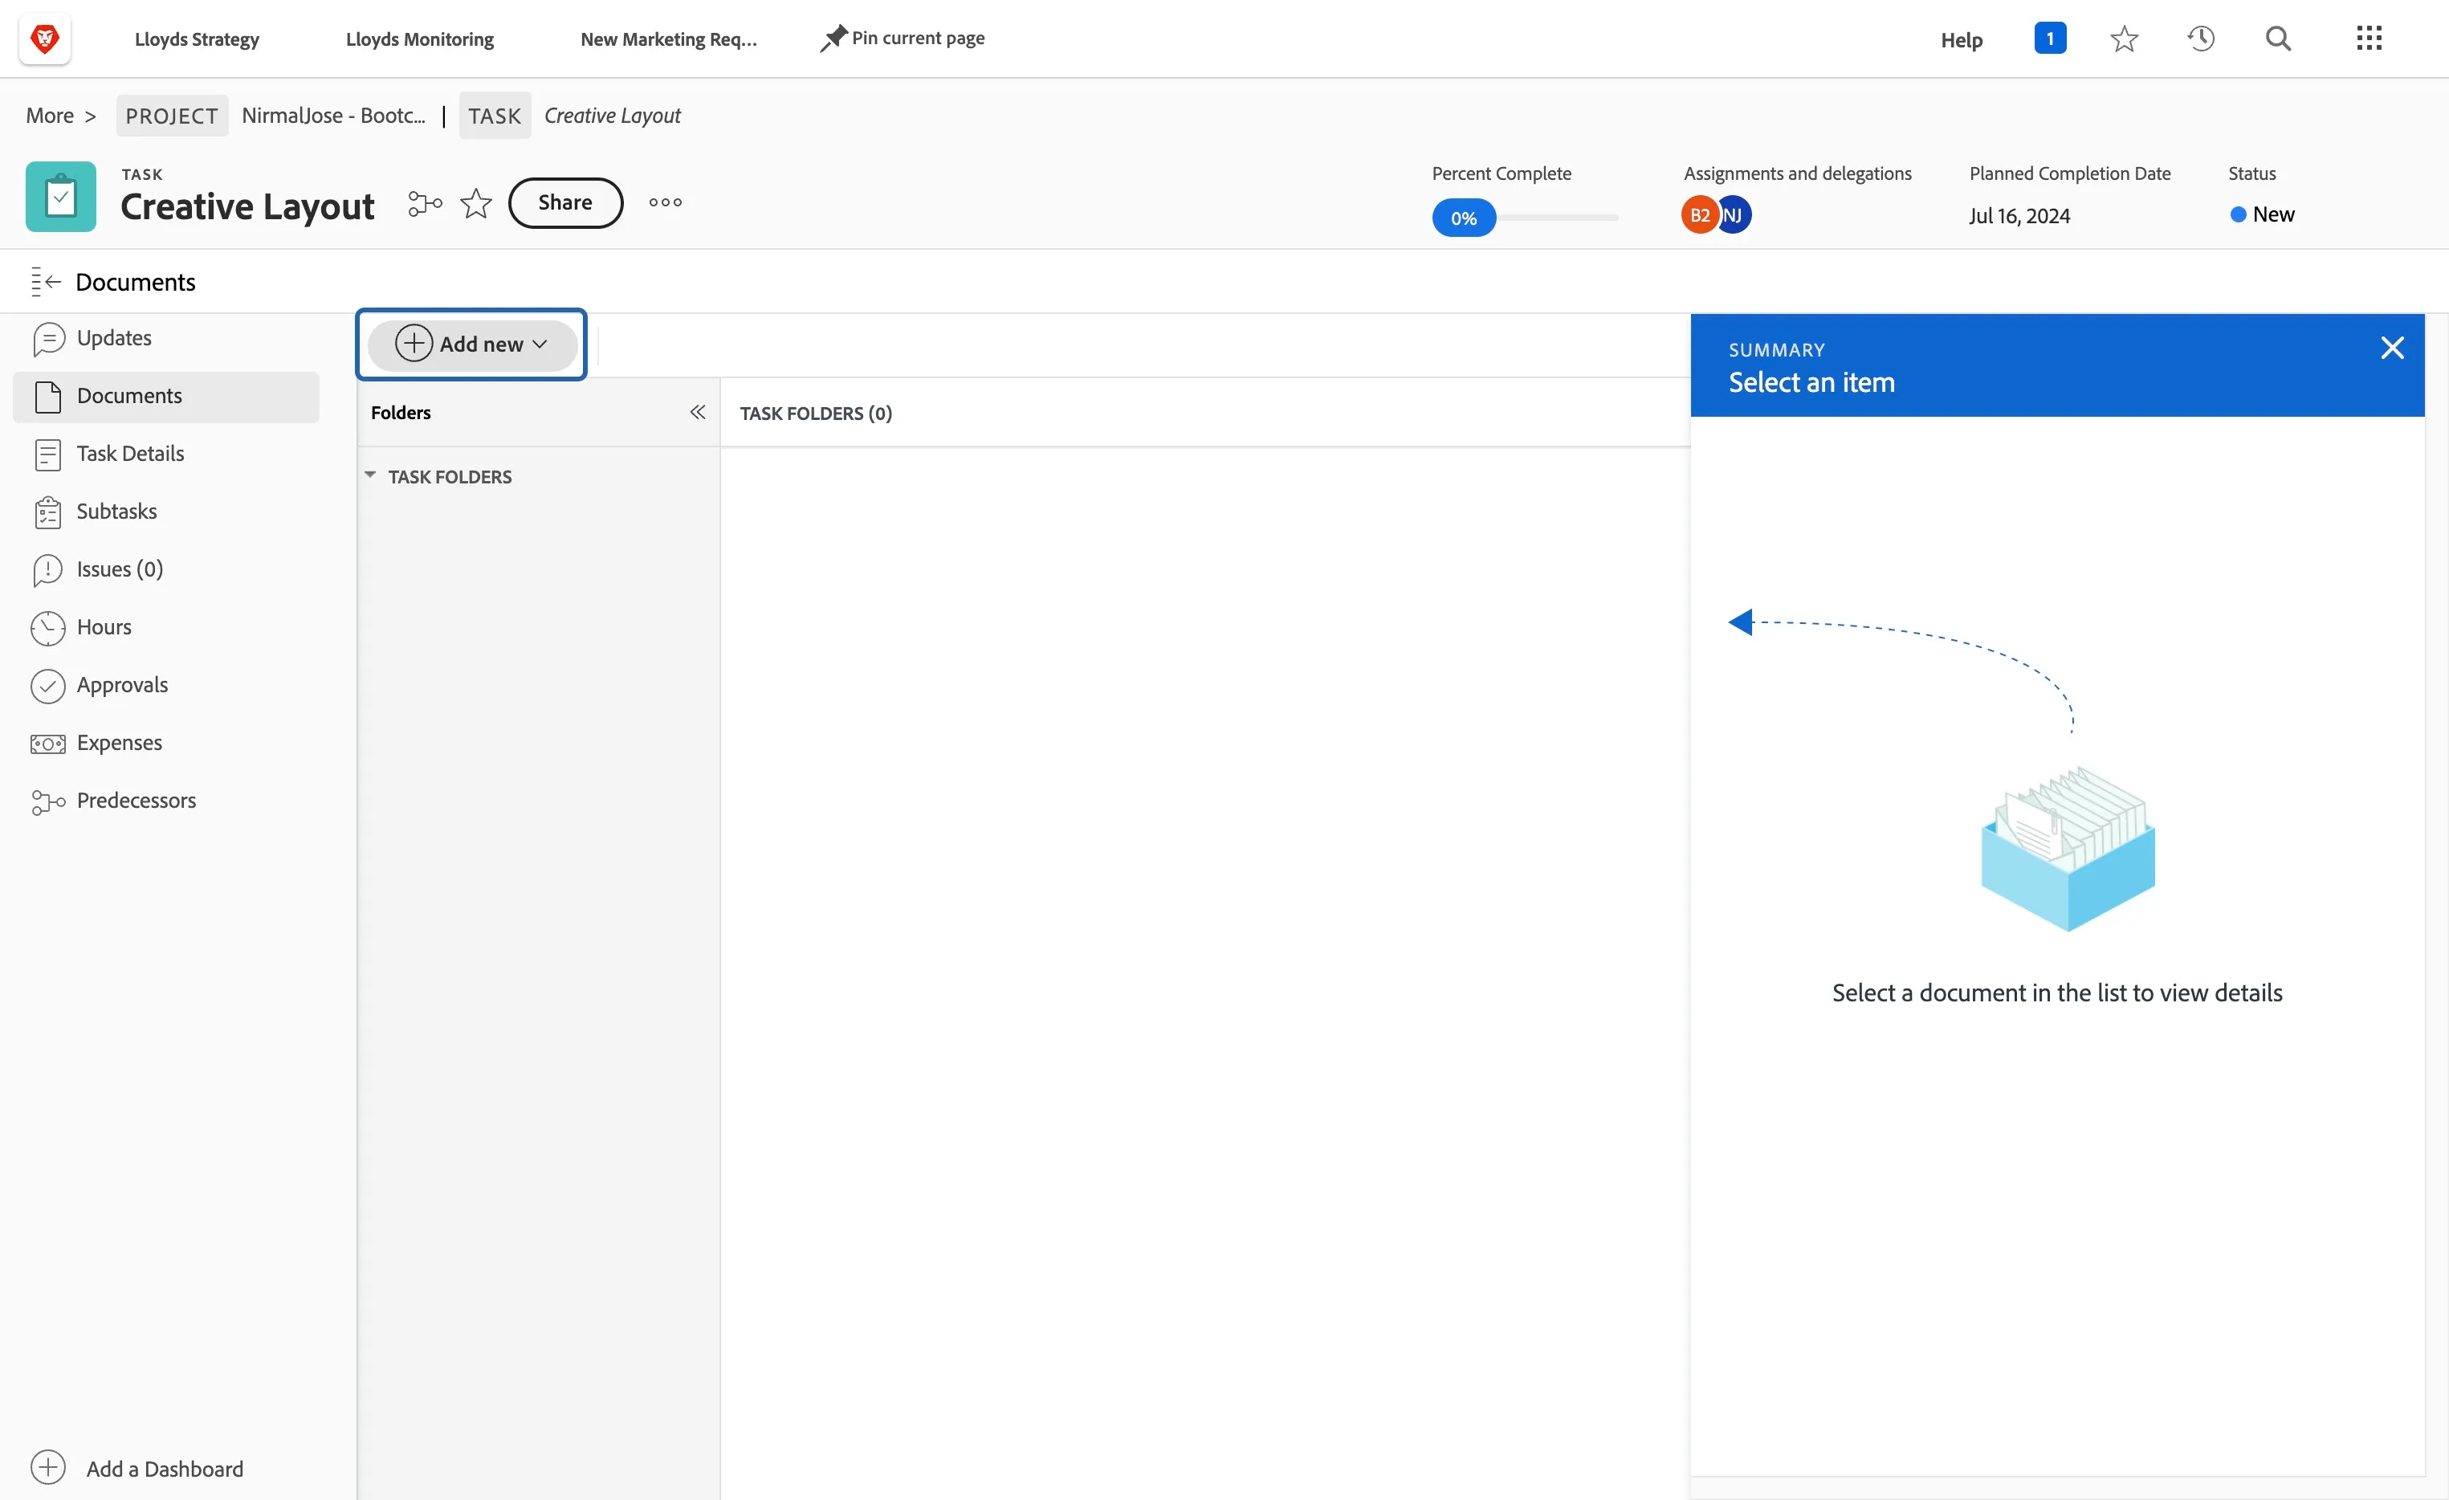
Task: Collapse the left panel with the Documents arrow icon
Action: 46,283
